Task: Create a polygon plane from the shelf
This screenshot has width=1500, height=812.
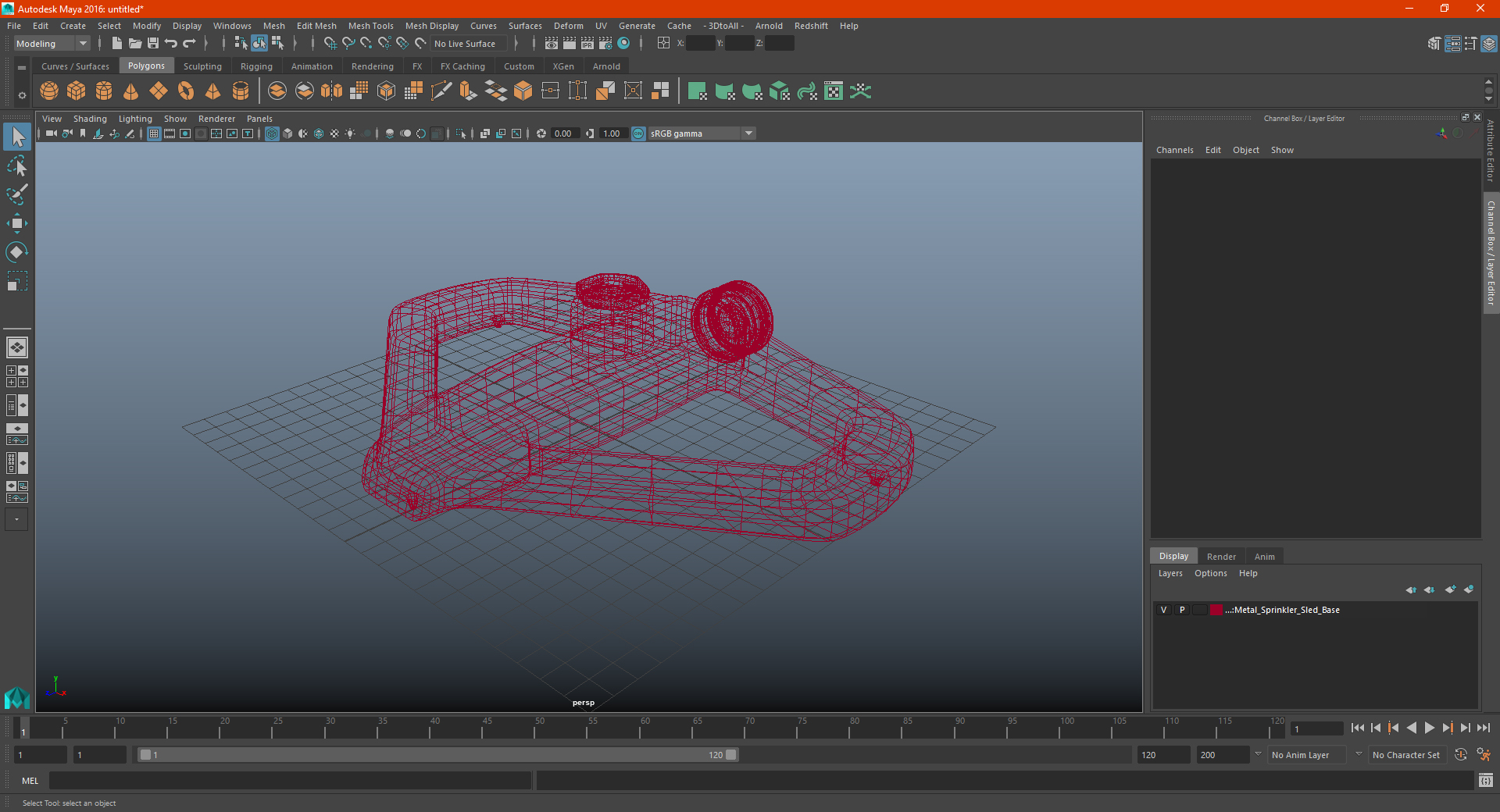Action: coord(159,91)
